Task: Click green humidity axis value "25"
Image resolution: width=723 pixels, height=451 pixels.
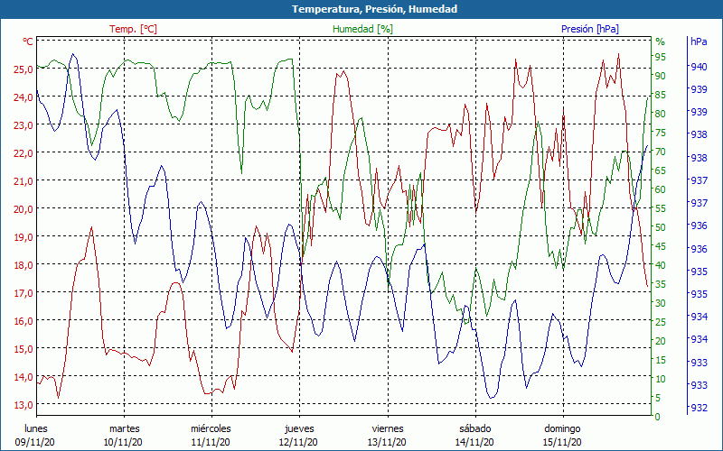Action: (x=661, y=322)
